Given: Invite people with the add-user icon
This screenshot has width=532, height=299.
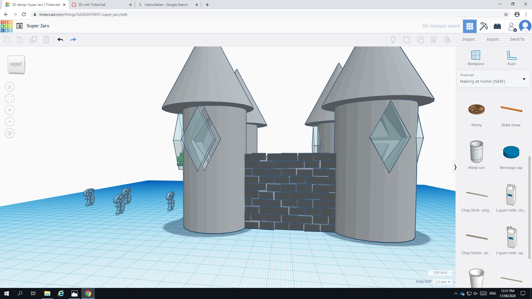Looking at the screenshot, I should pyautogui.click(x=512, y=27).
